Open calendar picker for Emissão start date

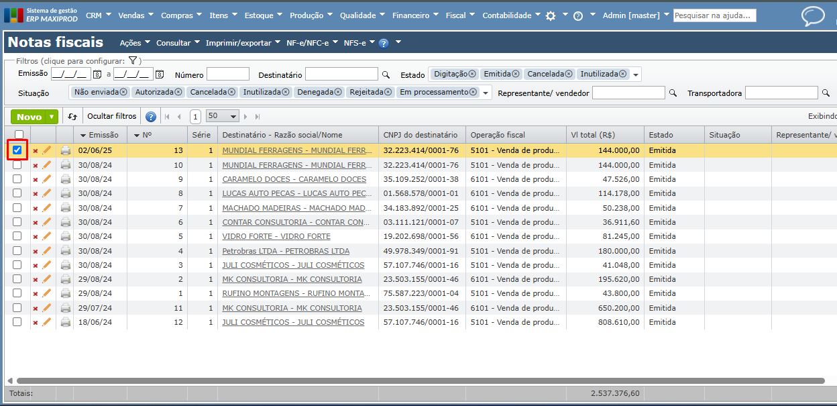pos(97,74)
